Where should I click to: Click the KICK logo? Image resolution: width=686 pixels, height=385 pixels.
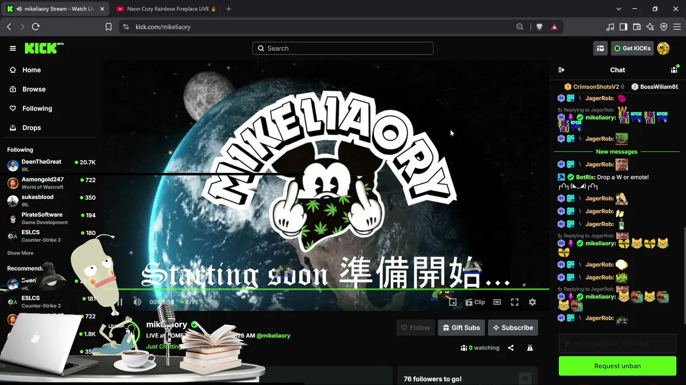coord(44,48)
